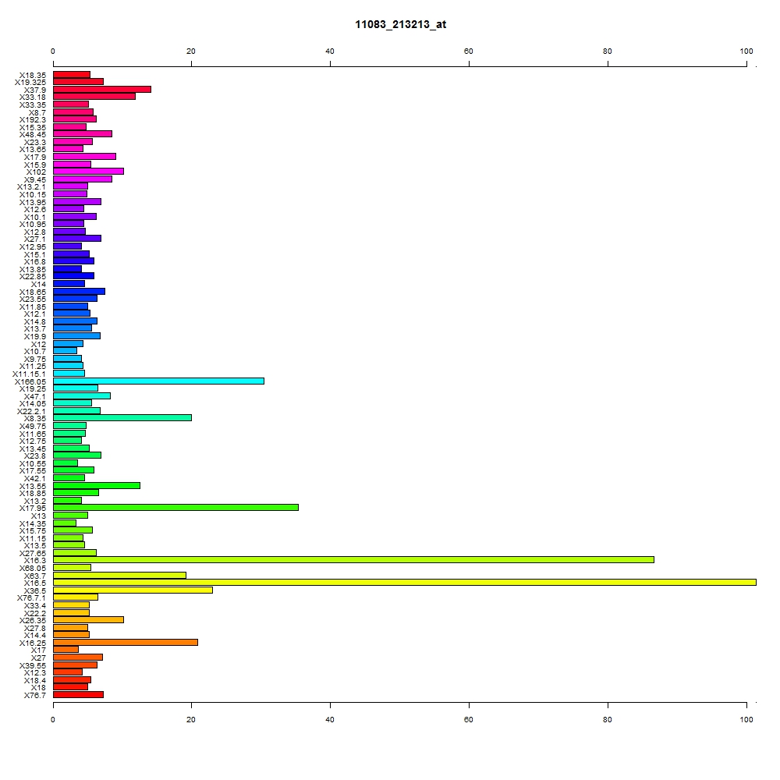Click the X10.15 row label

[33, 194]
